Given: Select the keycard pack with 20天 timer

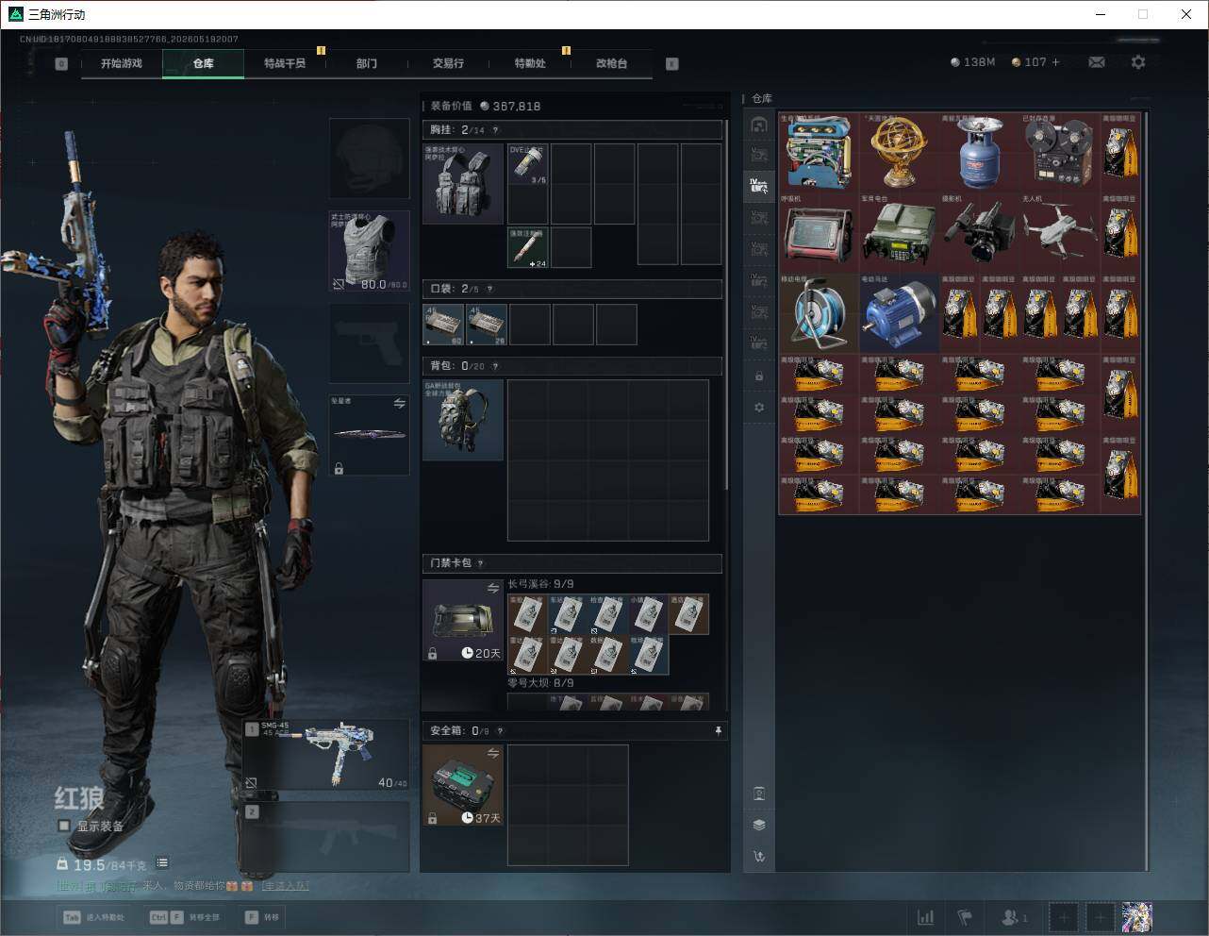Looking at the screenshot, I should 463,620.
